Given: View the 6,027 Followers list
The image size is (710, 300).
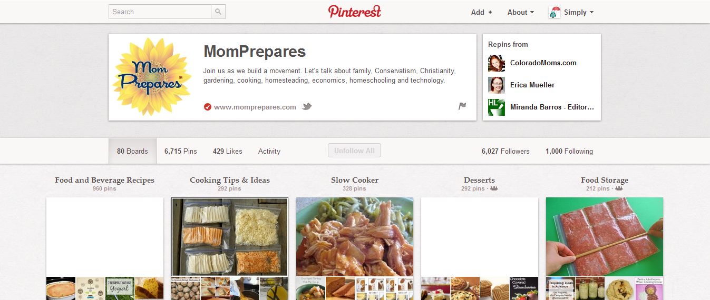Looking at the screenshot, I should [505, 151].
